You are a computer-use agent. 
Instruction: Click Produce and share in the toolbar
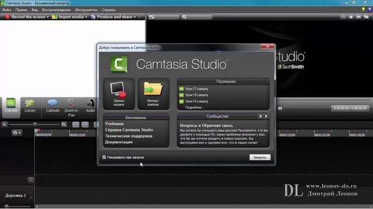click(112, 17)
